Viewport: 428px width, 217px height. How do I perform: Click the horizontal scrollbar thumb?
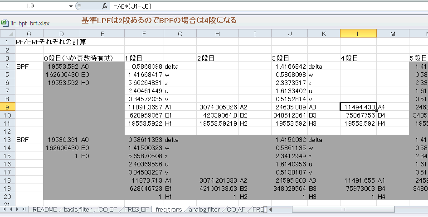click(343, 209)
